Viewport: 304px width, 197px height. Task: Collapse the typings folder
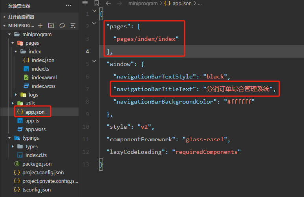click(x=9, y=138)
